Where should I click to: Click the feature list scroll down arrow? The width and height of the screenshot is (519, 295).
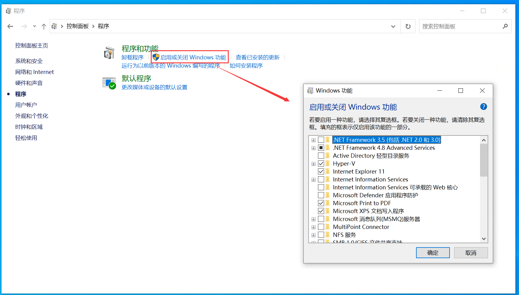(484, 239)
